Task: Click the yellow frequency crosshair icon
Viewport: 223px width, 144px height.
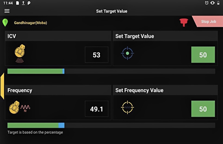Action: click(127, 108)
